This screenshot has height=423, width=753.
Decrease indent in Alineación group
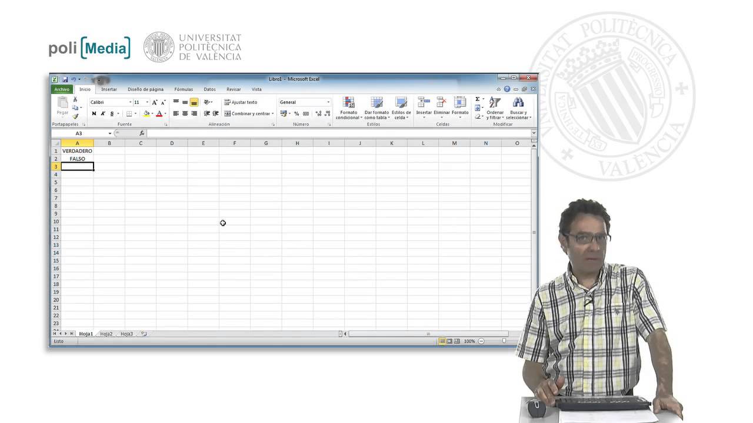[x=207, y=113]
